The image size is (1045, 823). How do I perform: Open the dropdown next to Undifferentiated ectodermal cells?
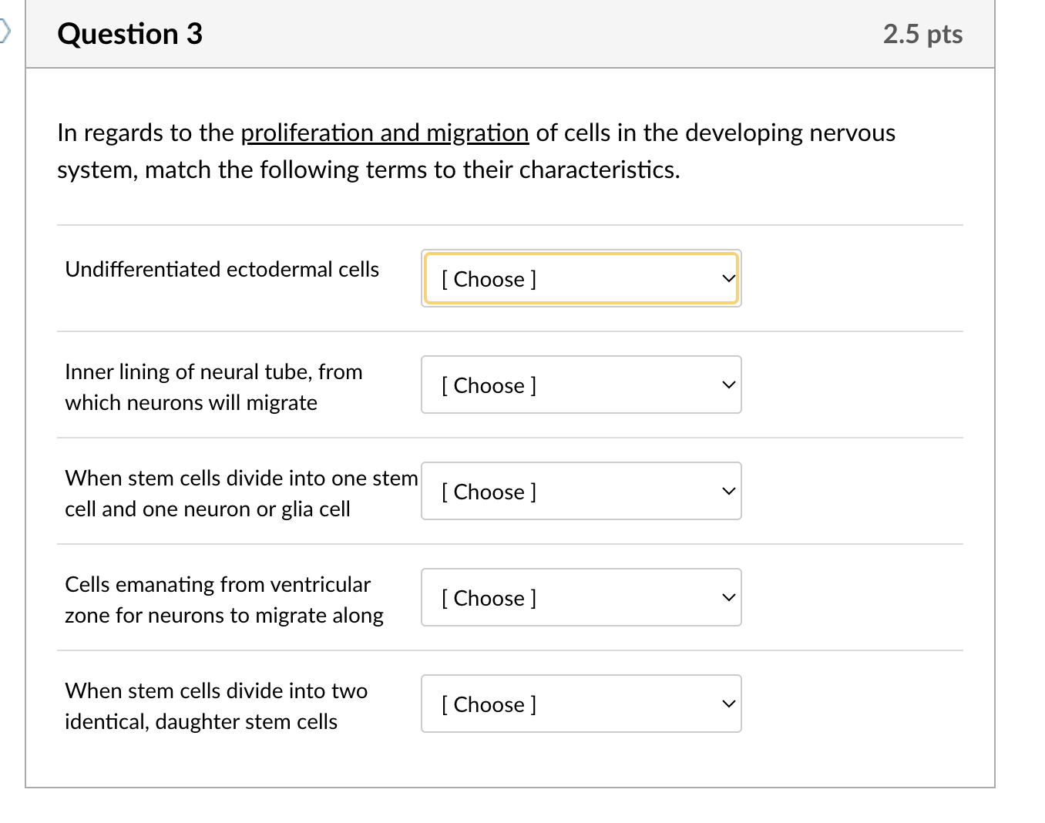pos(580,278)
